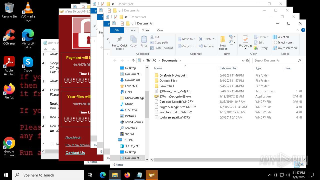Select the @Please_Read_Me@.txt file
This screenshot has width=320, height=180.
(175, 91)
